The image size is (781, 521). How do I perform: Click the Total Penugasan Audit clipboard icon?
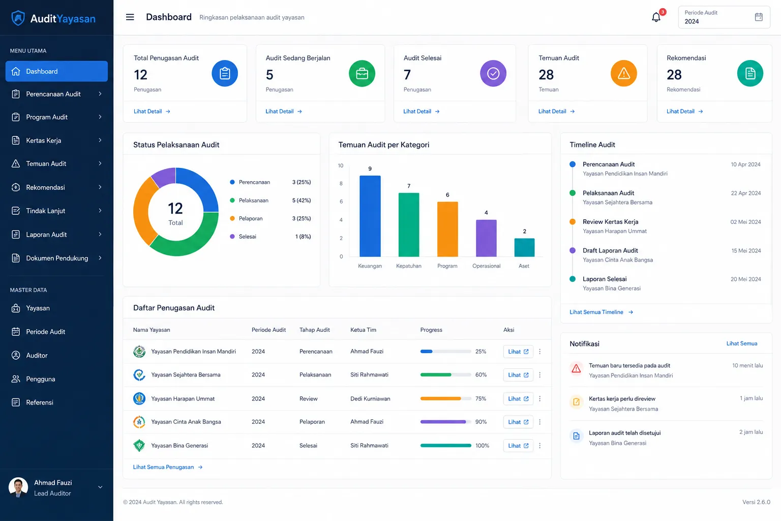[x=225, y=74]
